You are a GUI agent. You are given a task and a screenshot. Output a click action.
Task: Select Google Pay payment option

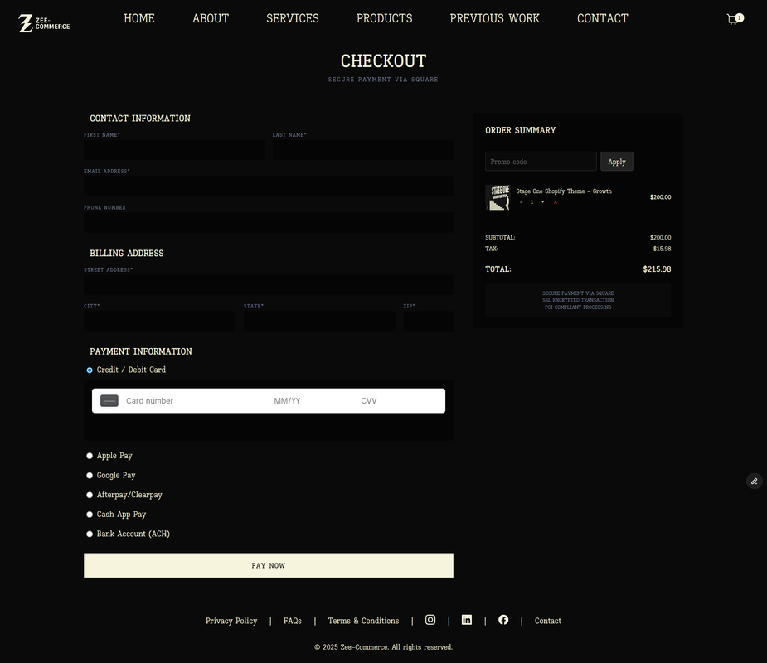pyautogui.click(x=90, y=475)
